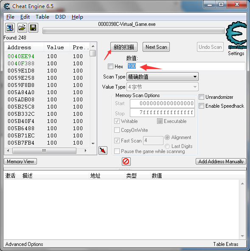This screenshot has height=251, width=250.
Task: Select the Last Digits radio button
Action: 167,146
